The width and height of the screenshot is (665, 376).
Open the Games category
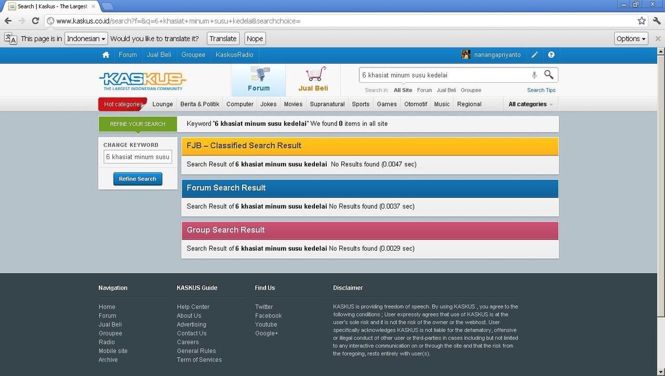[x=387, y=104]
